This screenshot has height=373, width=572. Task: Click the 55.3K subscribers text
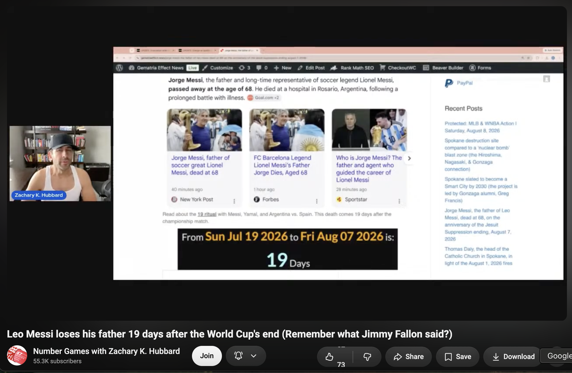57,361
